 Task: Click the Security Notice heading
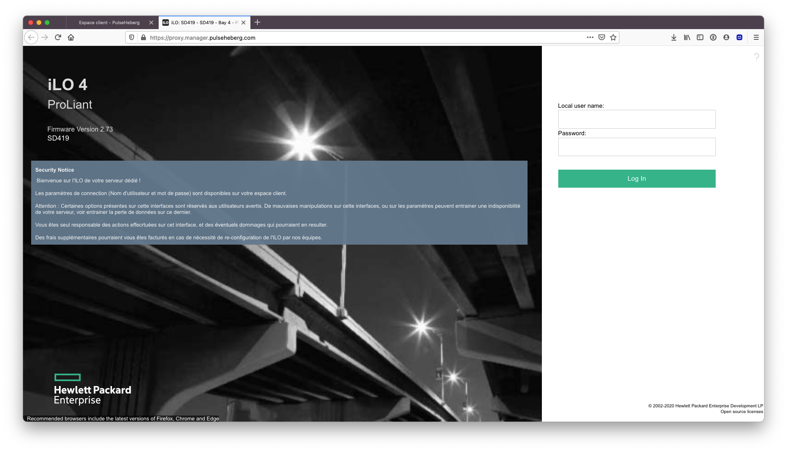[x=55, y=170]
